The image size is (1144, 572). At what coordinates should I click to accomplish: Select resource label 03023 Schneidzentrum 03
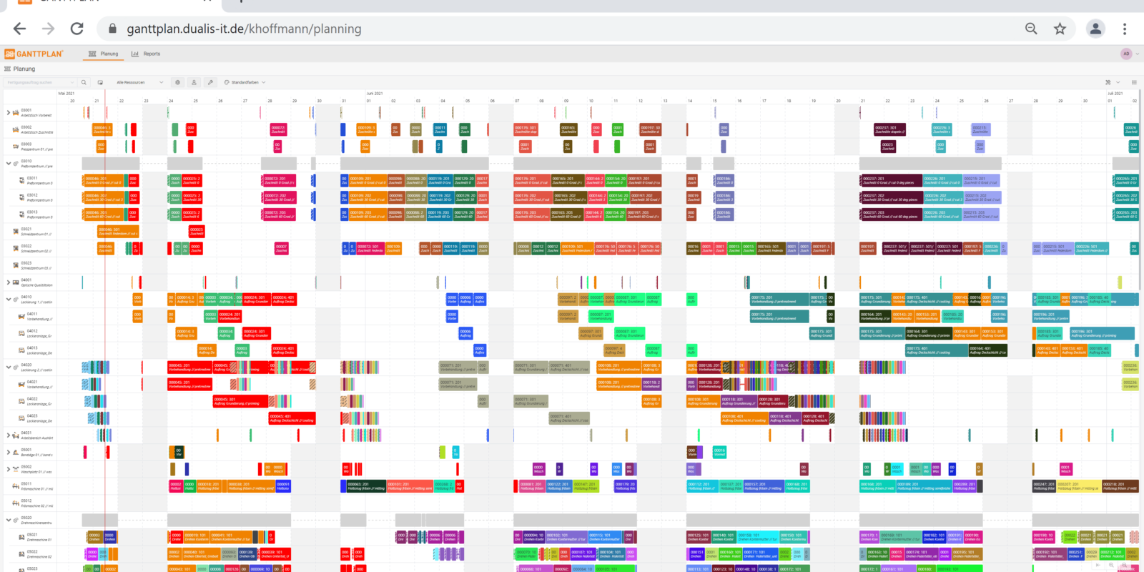click(x=36, y=265)
